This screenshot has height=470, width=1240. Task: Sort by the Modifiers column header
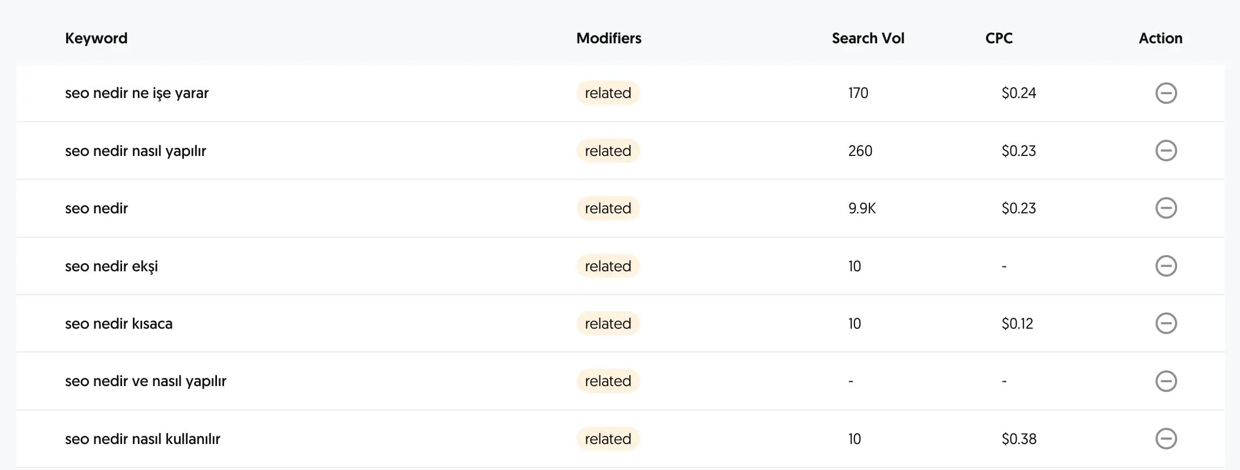tap(609, 38)
